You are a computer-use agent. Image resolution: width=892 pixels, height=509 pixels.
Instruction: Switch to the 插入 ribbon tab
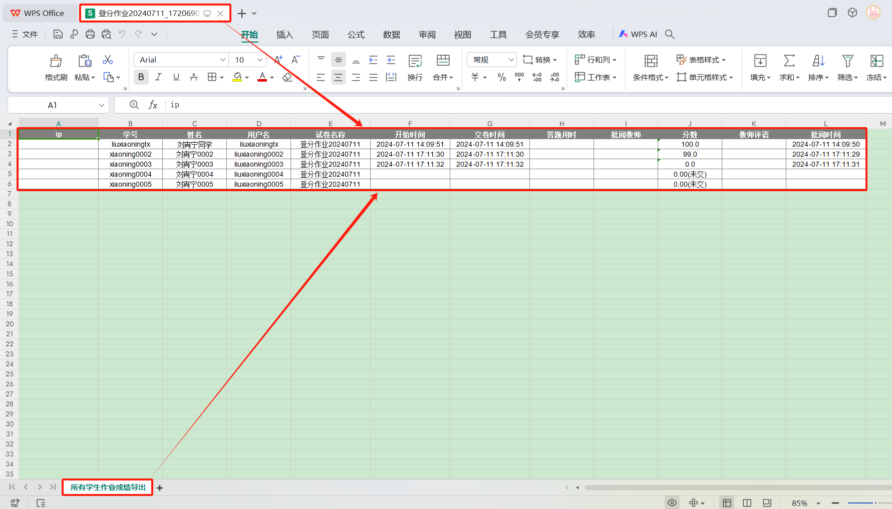pyautogui.click(x=284, y=35)
